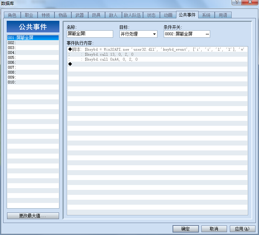Image resolution: width=259 pixels, height=235 pixels.
Task: Select the 物品 tab
Action: pyautogui.click(x=63, y=15)
